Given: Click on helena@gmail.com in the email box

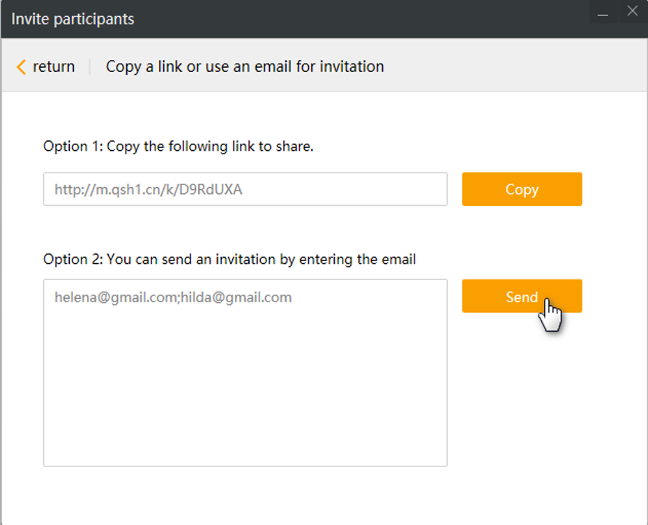Looking at the screenshot, I should (116, 297).
